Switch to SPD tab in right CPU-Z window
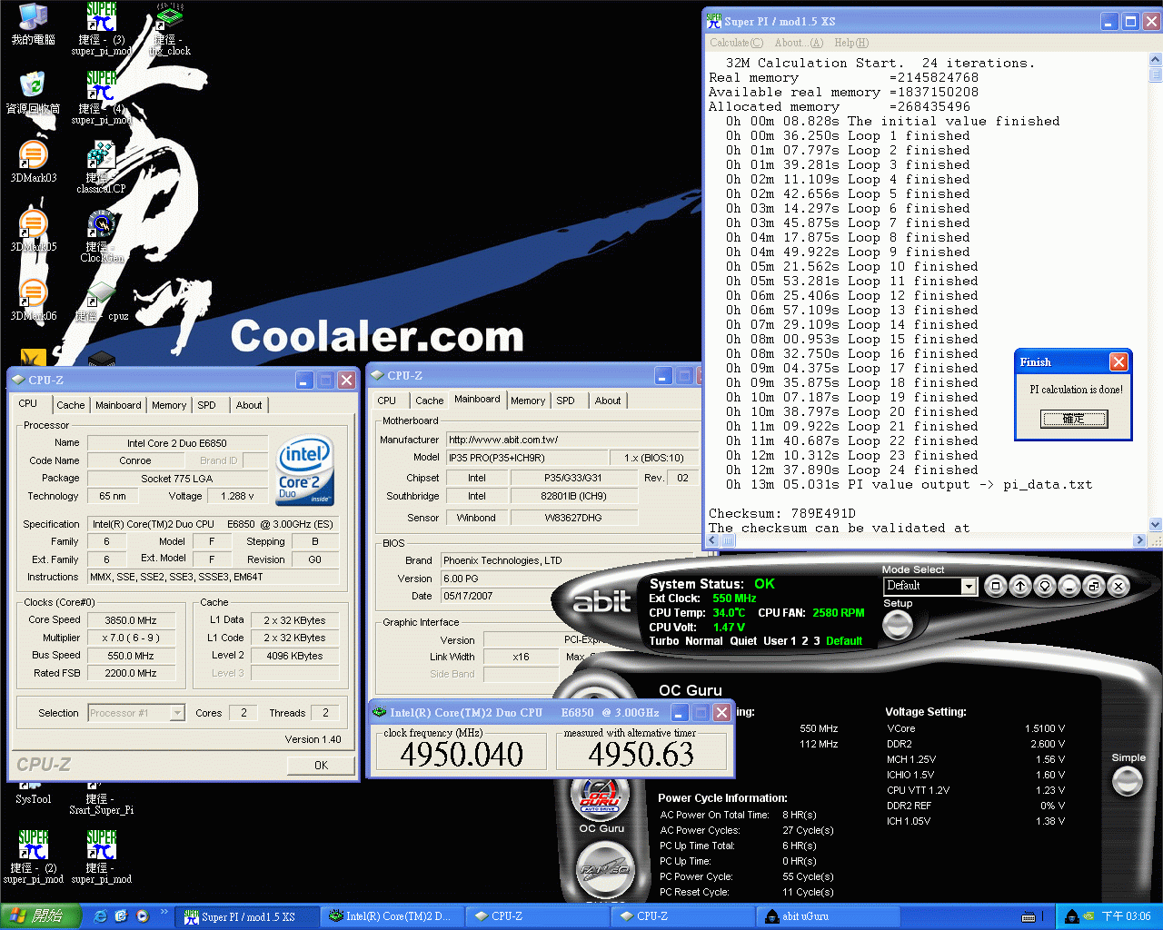 click(x=566, y=401)
